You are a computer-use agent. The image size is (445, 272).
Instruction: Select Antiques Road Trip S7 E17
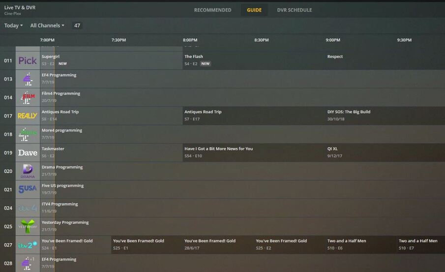click(x=254, y=116)
